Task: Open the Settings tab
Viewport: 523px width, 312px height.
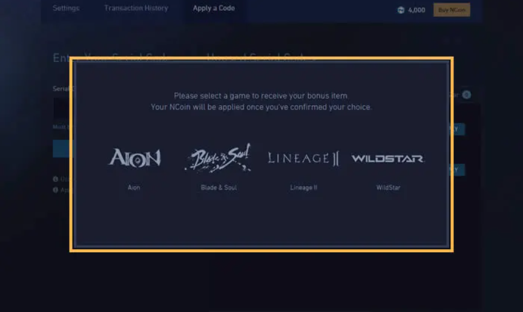Action: pyautogui.click(x=66, y=8)
